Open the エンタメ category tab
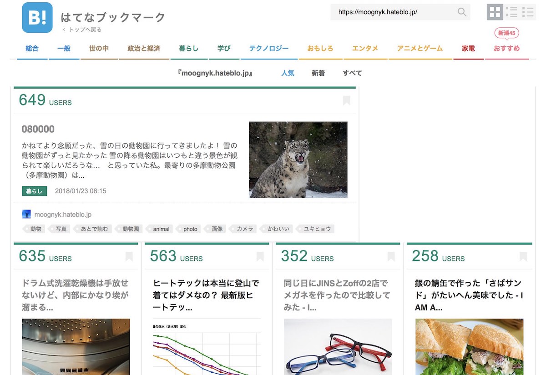Viewport: 546px width, 375px height. pyautogui.click(x=365, y=48)
